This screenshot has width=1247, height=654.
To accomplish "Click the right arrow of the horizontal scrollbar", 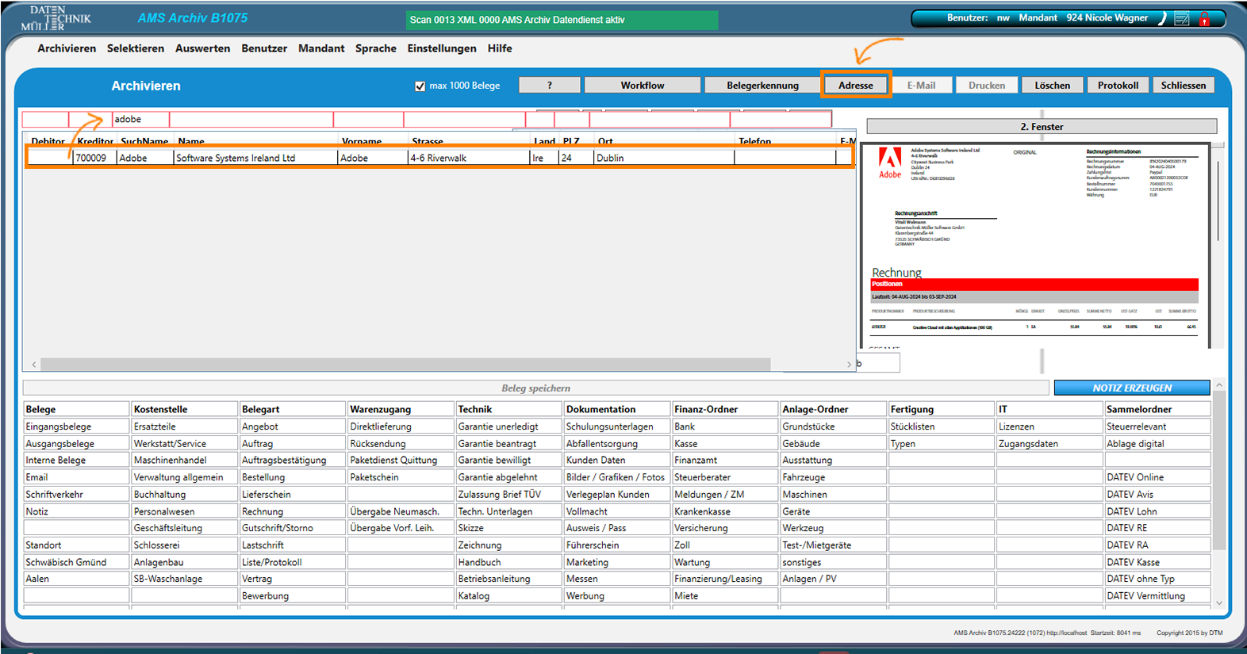I will point(849,365).
